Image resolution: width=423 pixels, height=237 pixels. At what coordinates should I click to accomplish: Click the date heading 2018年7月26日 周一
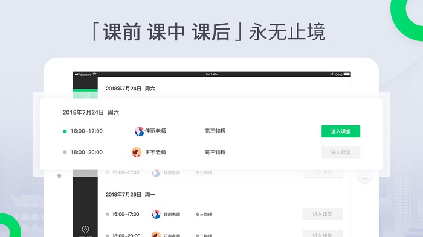(x=131, y=194)
